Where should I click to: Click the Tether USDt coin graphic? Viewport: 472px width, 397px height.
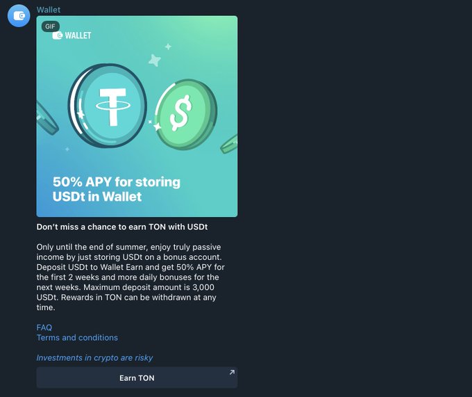[x=108, y=106]
